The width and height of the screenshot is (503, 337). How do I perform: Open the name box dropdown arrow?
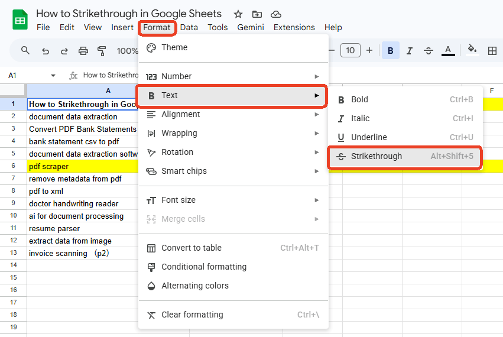coord(53,76)
